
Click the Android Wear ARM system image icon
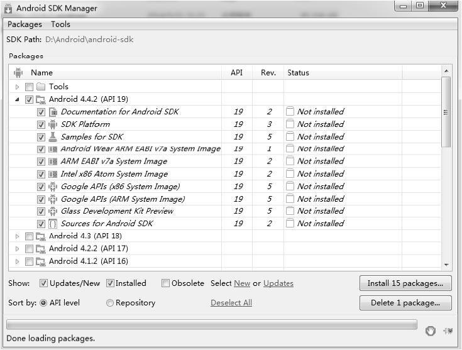click(x=53, y=150)
